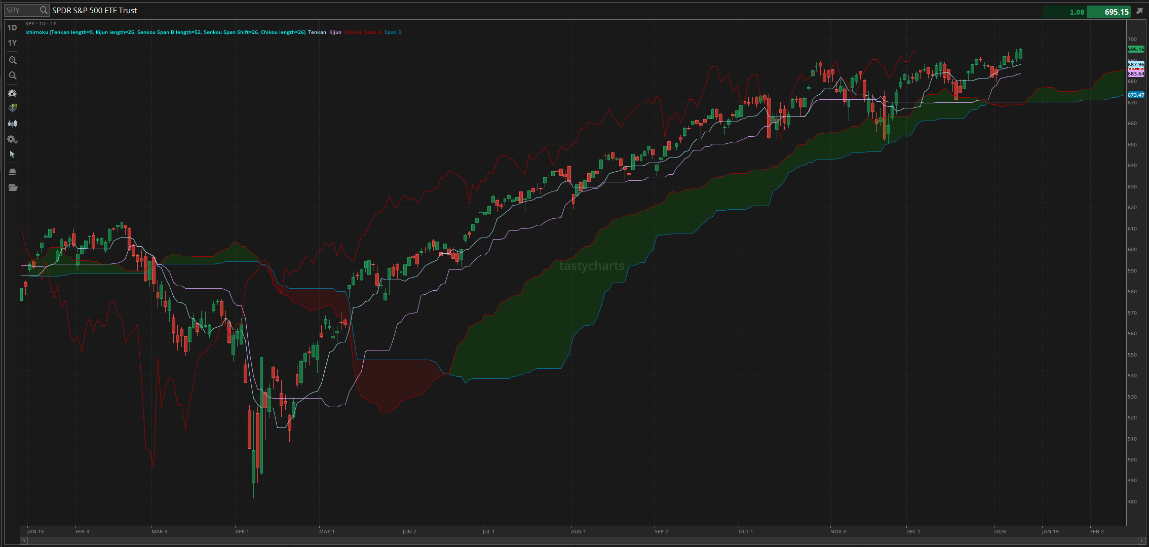This screenshot has height=547, width=1149.
Task: Open the candlestick chart style icon
Action: (x=13, y=124)
